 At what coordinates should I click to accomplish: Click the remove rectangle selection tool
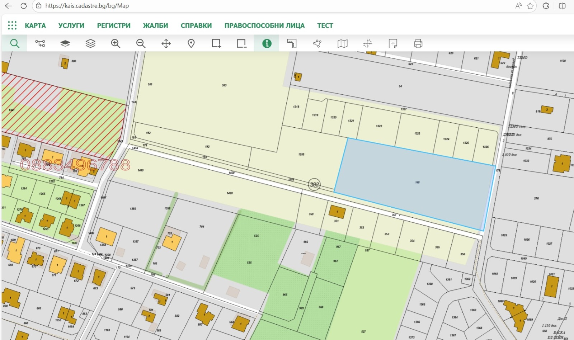click(x=241, y=44)
